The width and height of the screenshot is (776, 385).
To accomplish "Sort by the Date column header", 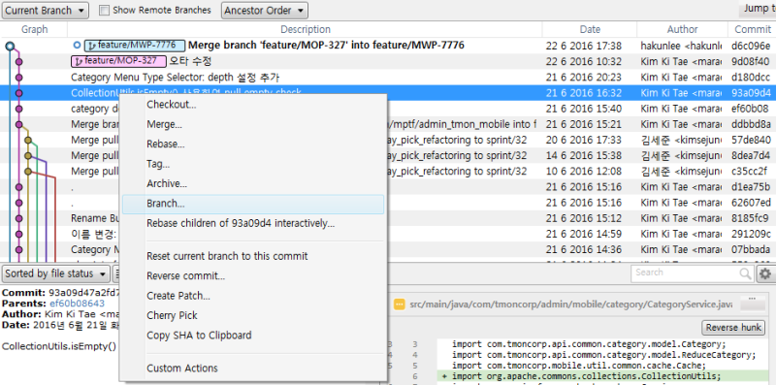I will click(590, 29).
